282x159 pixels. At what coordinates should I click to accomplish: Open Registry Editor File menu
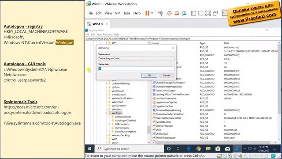tap(87, 34)
